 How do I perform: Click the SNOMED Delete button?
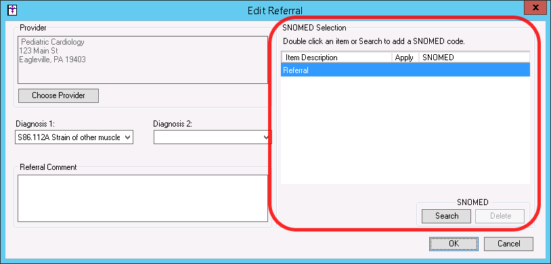pyautogui.click(x=500, y=216)
